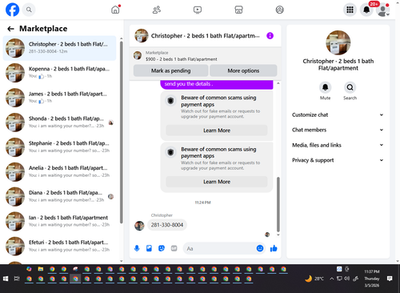Open the Groups icon in top navigation
Screen dimensions: 400x293
(x=279, y=10)
